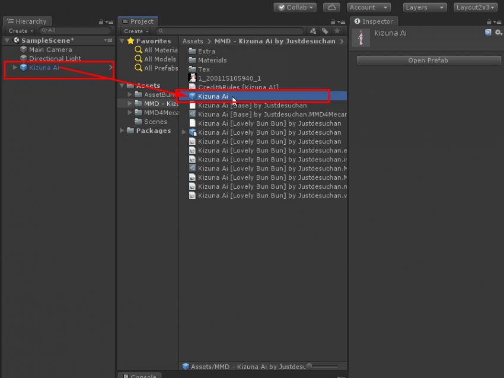
Task: Expand Kizuna Ai in the Hierarchy
Action: tap(14, 68)
